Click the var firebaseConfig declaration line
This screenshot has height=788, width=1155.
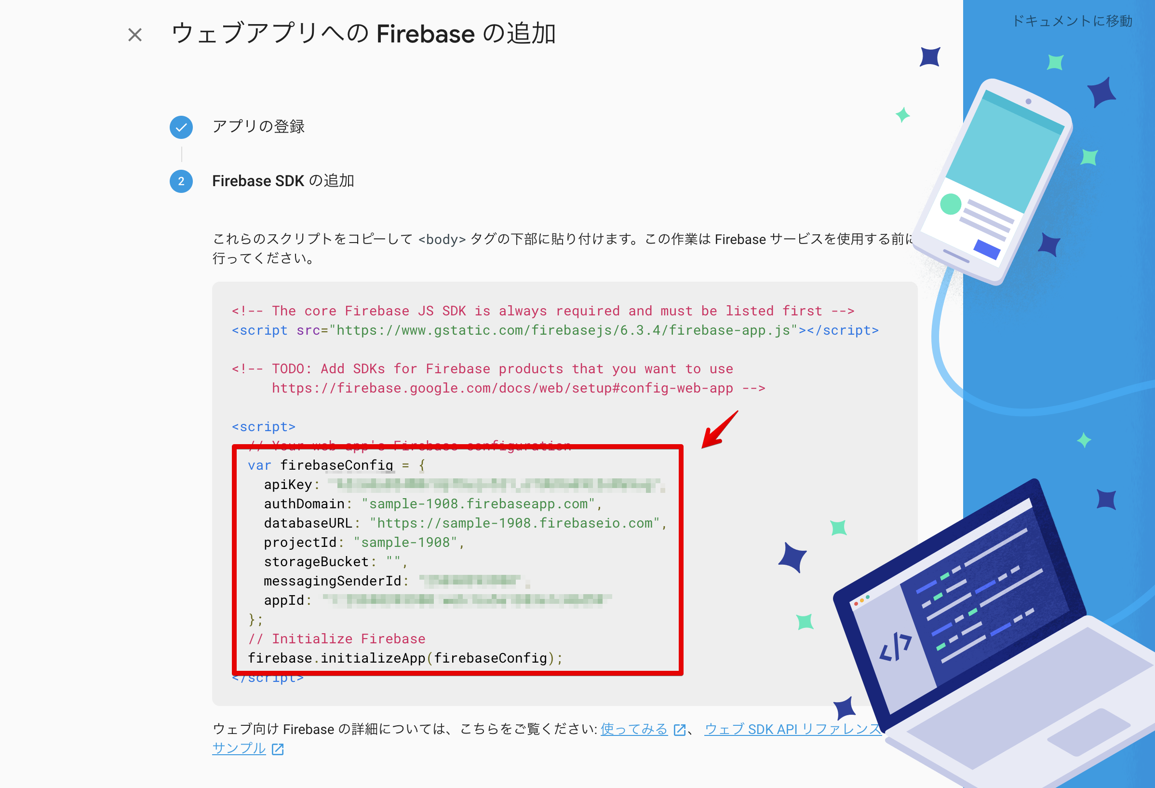336,465
